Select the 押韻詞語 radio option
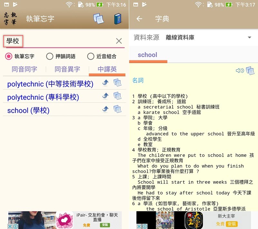This screenshot has width=258, height=229. (x=50, y=56)
